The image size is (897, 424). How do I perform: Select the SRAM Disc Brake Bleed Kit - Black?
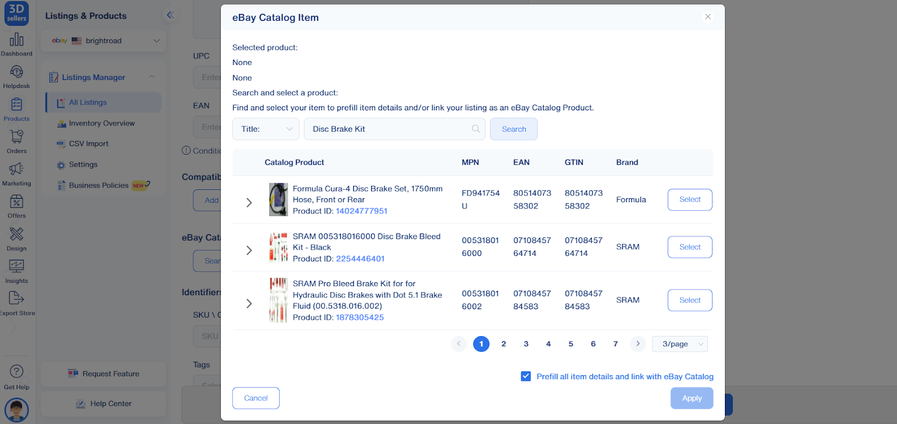point(690,247)
